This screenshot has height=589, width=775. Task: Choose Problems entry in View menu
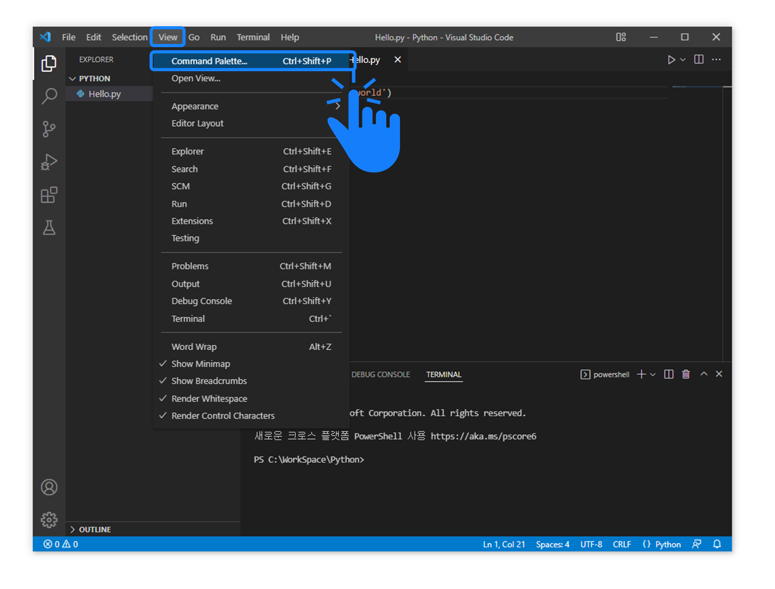point(251,266)
